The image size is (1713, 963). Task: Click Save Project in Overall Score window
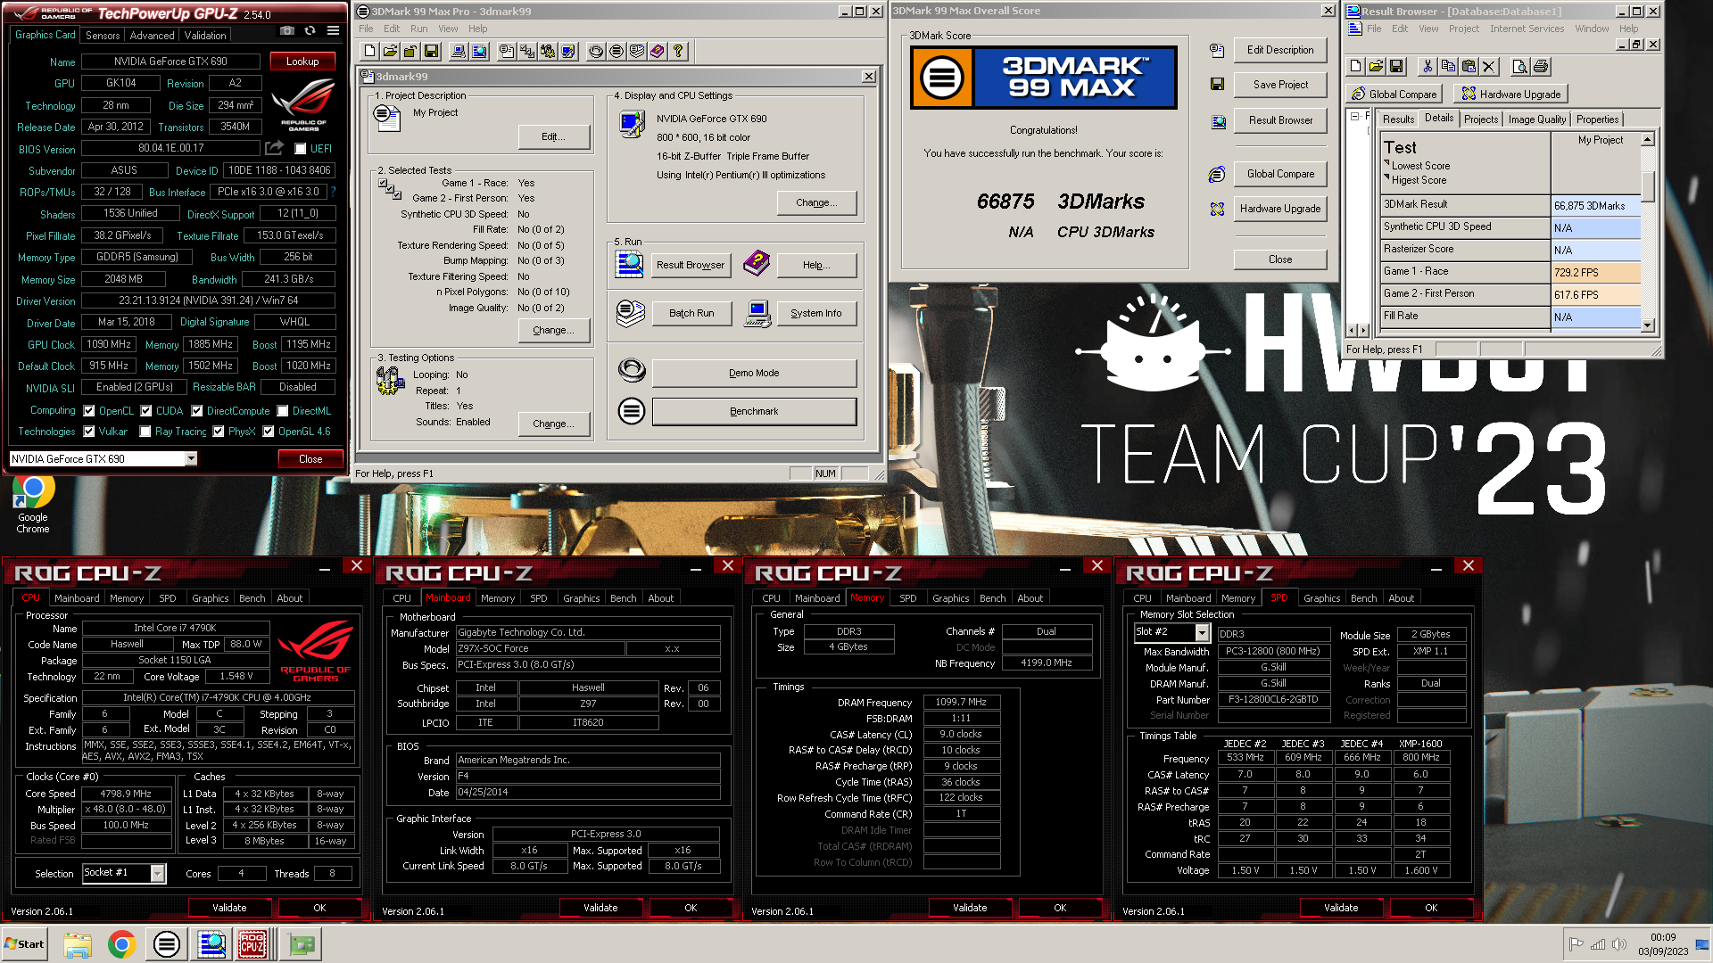click(x=1280, y=85)
